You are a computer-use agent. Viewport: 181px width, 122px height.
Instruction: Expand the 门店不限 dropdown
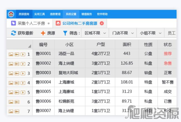(x=123, y=33)
